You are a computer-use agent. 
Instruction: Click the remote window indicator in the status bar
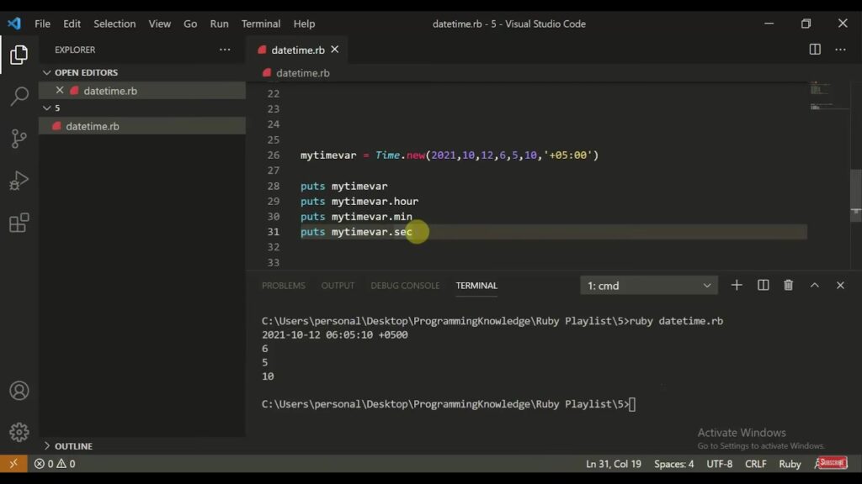tap(13, 464)
